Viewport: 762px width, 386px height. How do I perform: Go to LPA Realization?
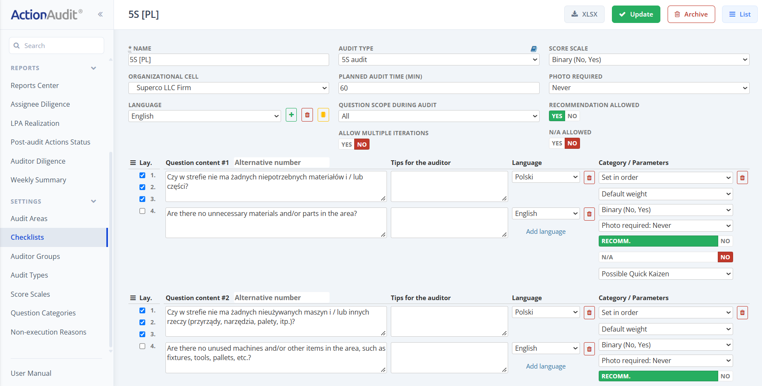pos(35,123)
